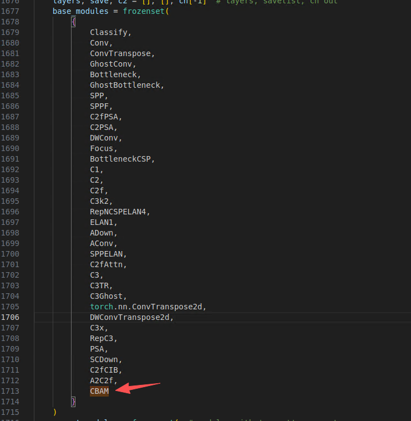The height and width of the screenshot is (421, 411).
Task: Click line number 1706 in gutter
Action: pos(10,317)
